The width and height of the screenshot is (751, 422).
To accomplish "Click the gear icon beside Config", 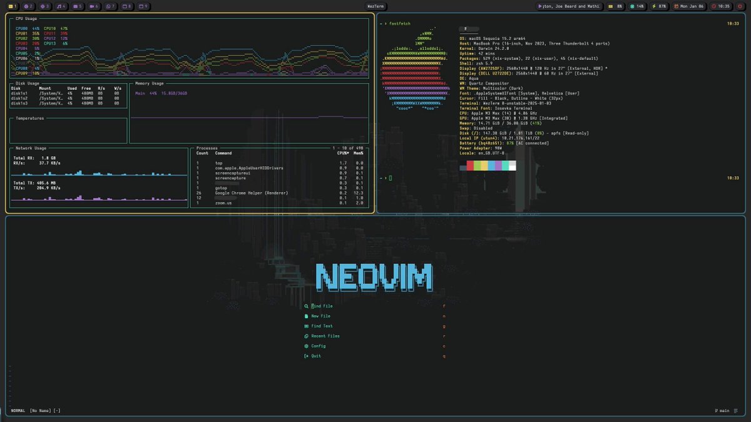I will (x=306, y=346).
